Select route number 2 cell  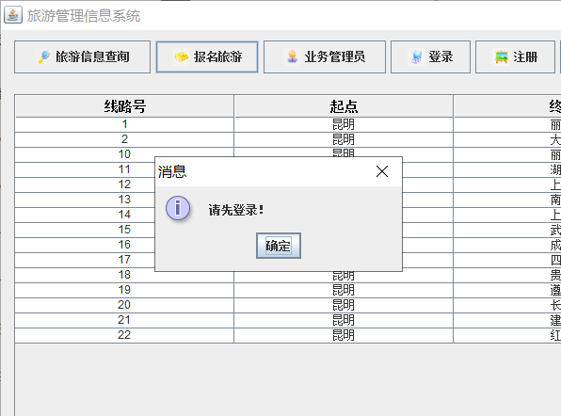(124, 139)
